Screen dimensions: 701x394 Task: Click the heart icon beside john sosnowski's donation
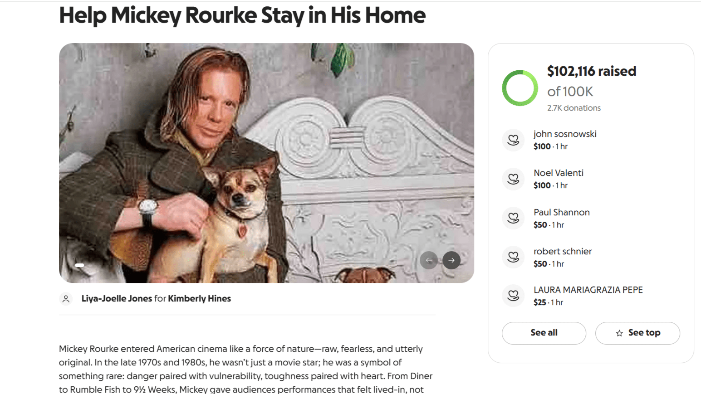coord(513,140)
